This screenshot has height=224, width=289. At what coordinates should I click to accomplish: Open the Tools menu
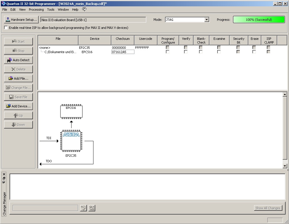[51, 10]
